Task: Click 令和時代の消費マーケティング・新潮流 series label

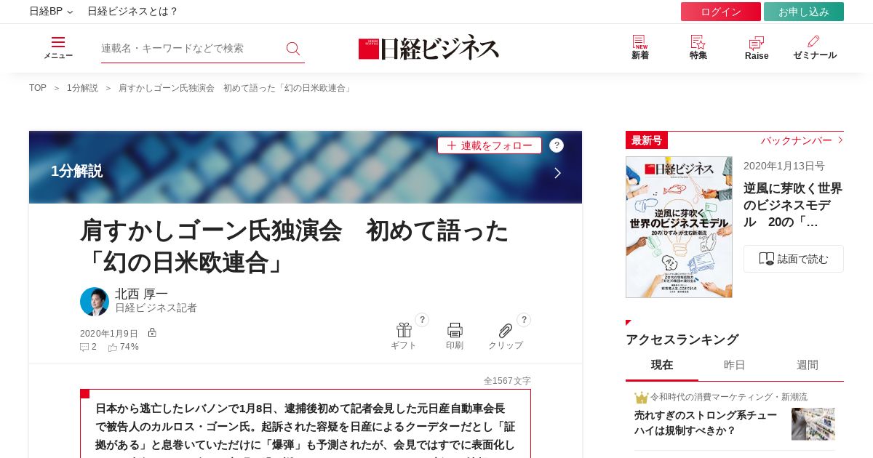Action: (728, 397)
